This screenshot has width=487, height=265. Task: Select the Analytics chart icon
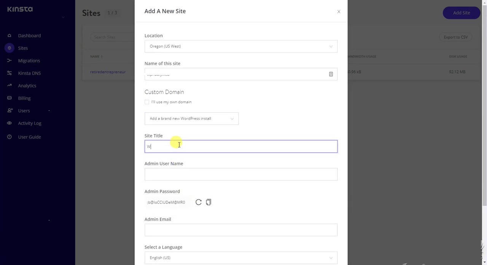[x=9, y=85]
